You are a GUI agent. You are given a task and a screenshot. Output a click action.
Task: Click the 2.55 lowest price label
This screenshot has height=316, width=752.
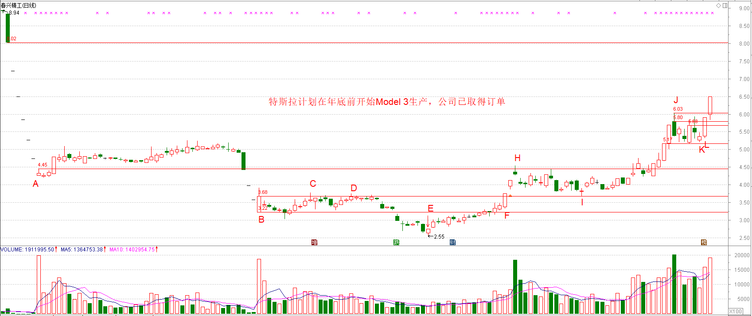coord(439,237)
